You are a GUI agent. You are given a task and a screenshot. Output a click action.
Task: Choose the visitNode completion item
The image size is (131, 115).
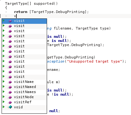24,97
